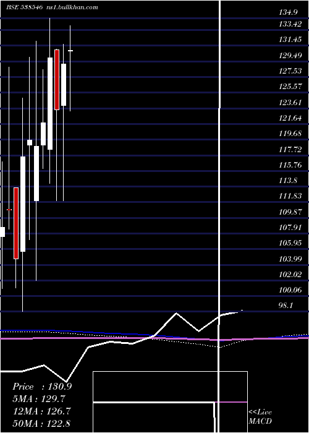Click the 119.68 price axis label
The image size is (309, 433).
(x=290, y=134)
